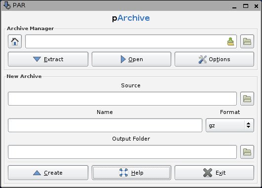Screen dimensions: 262x188
Task: Click the Format label
Action: click(x=230, y=112)
